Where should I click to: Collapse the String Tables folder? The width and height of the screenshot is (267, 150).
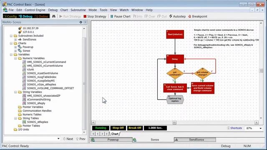(x=15, y=118)
